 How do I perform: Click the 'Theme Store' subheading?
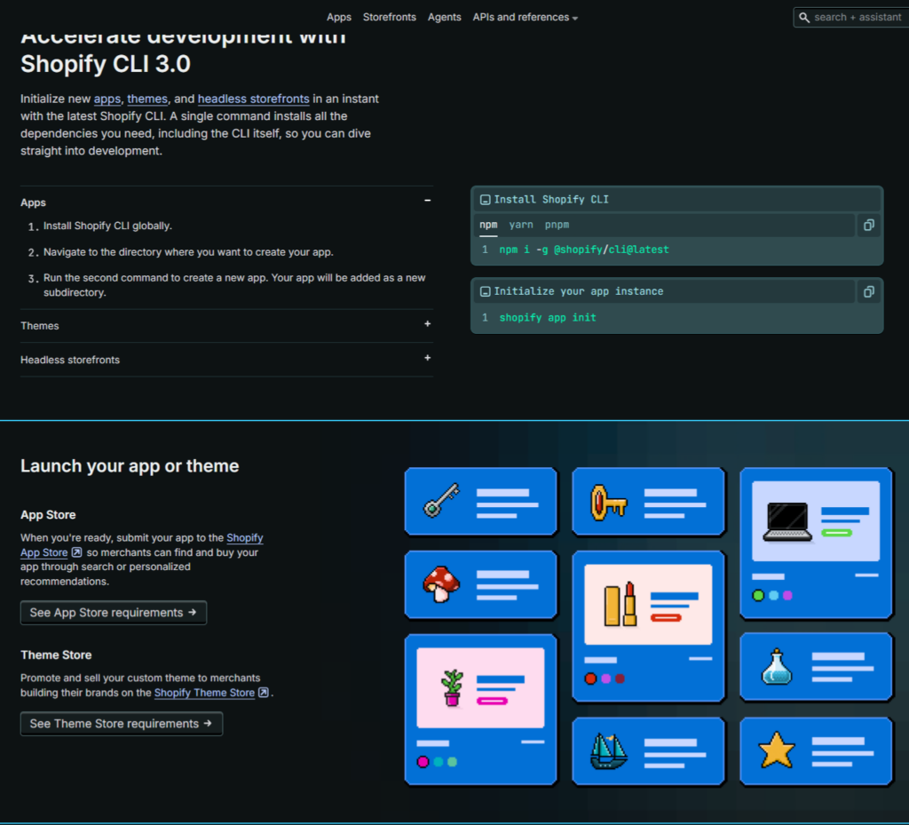coord(56,655)
